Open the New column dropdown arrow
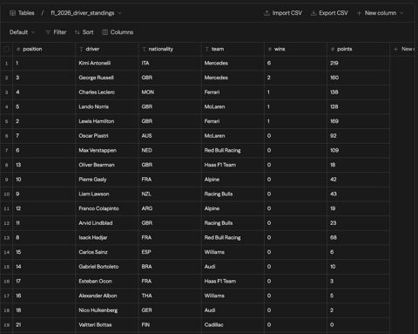 (x=401, y=13)
